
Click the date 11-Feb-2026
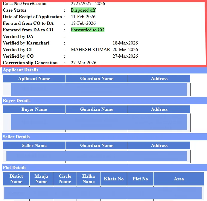[x=83, y=17]
